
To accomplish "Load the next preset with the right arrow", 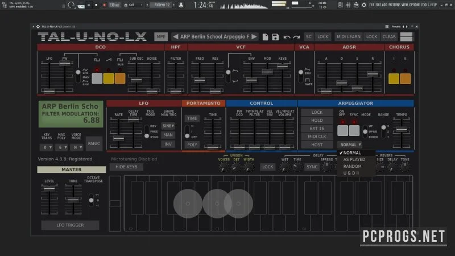I will point(254,37).
